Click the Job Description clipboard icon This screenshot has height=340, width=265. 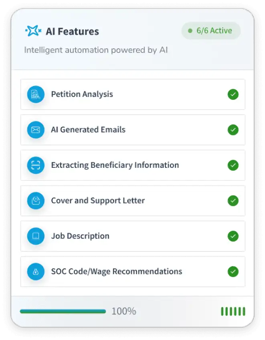[36, 236]
